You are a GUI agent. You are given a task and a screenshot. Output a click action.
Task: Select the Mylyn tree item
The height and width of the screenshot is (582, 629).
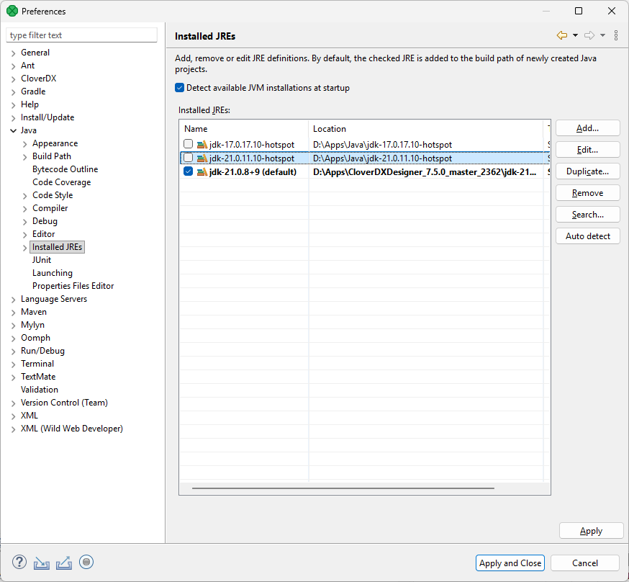pos(32,325)
